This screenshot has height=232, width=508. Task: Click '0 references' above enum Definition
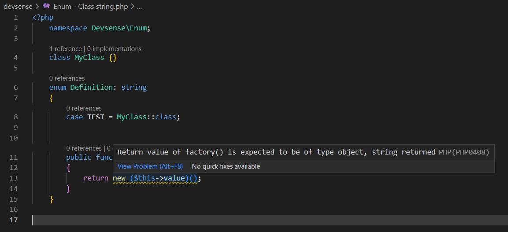click(67, 78)
